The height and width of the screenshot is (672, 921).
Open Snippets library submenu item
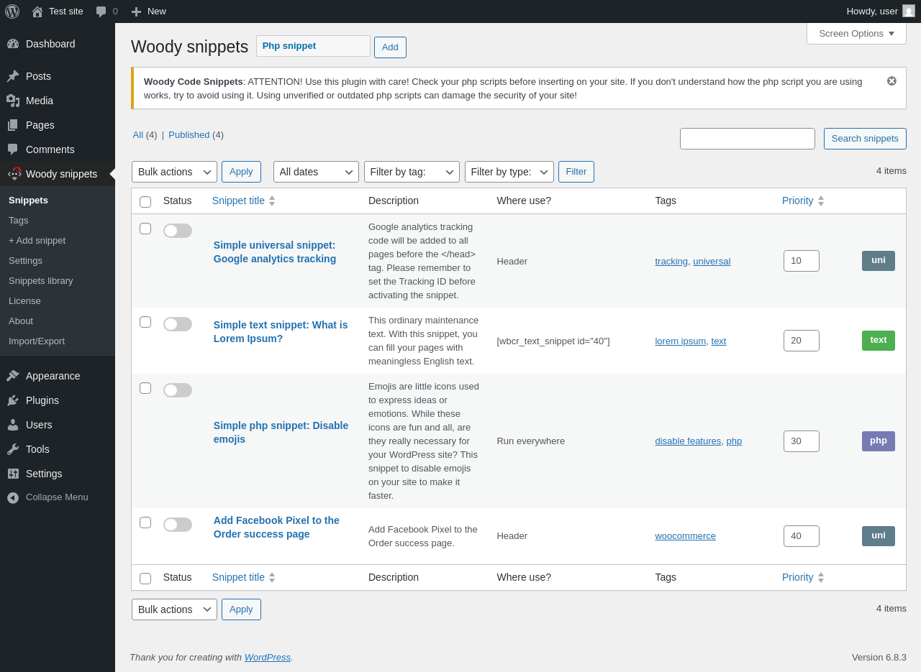coord(41,280)
